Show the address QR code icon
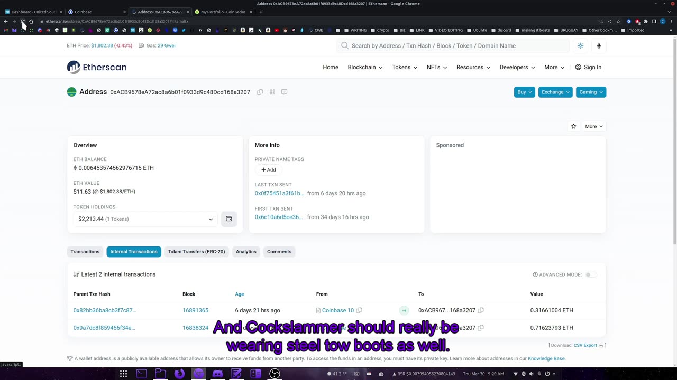 272,92
